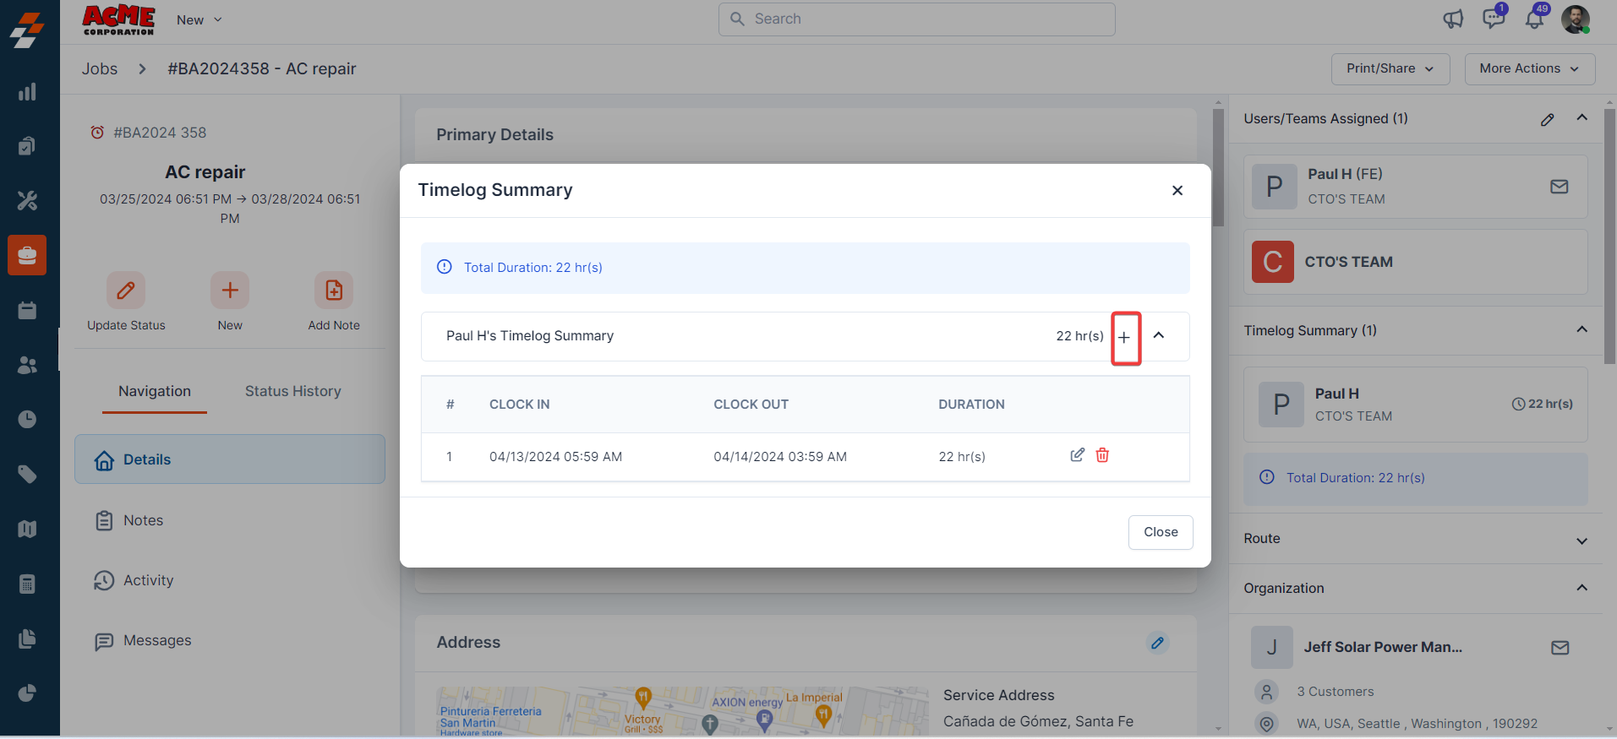Open announcements megaphone icon

(1452, 19)
